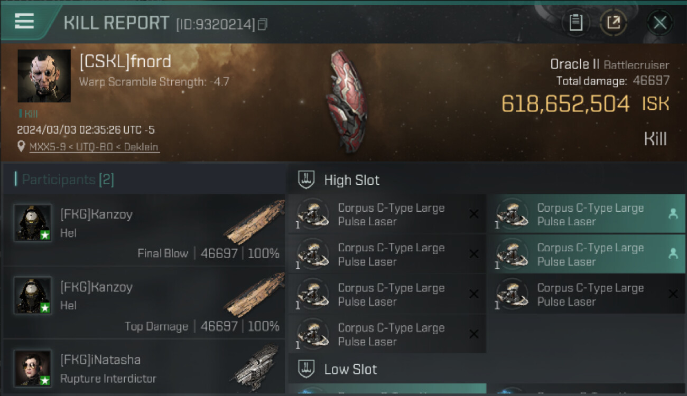
Task: Click the Low Slot shield icon
Action: coord(307,369)
